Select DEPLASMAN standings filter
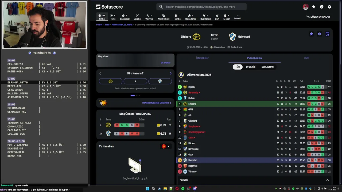The width and height of the screenshot is (342, 192). (x=267, y=67)
